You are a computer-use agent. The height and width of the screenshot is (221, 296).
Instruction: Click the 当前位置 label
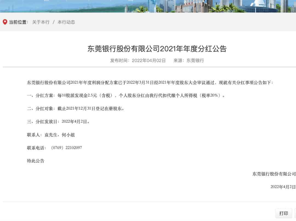click(19, 22)
